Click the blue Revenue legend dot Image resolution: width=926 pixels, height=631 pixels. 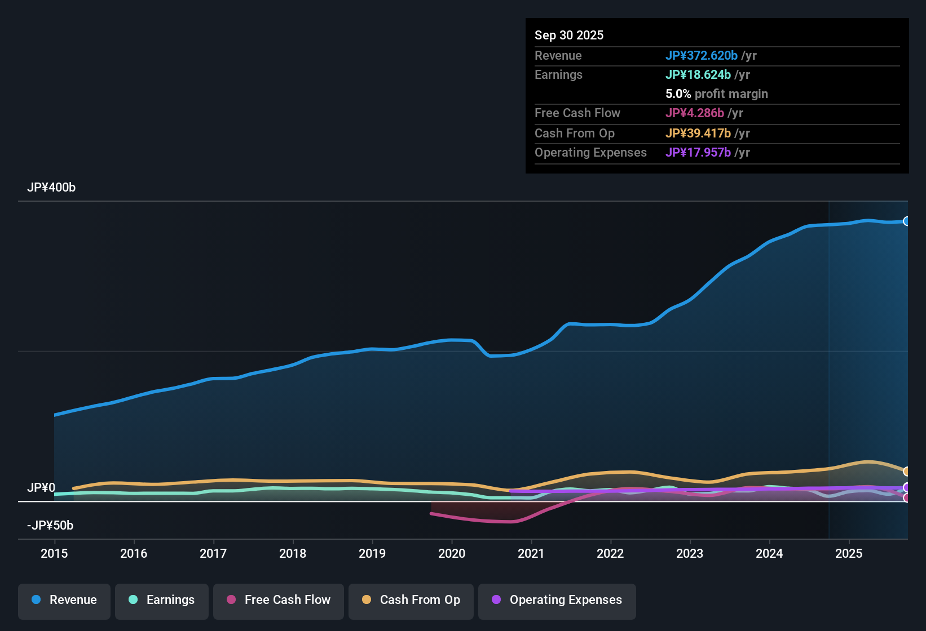36,600
